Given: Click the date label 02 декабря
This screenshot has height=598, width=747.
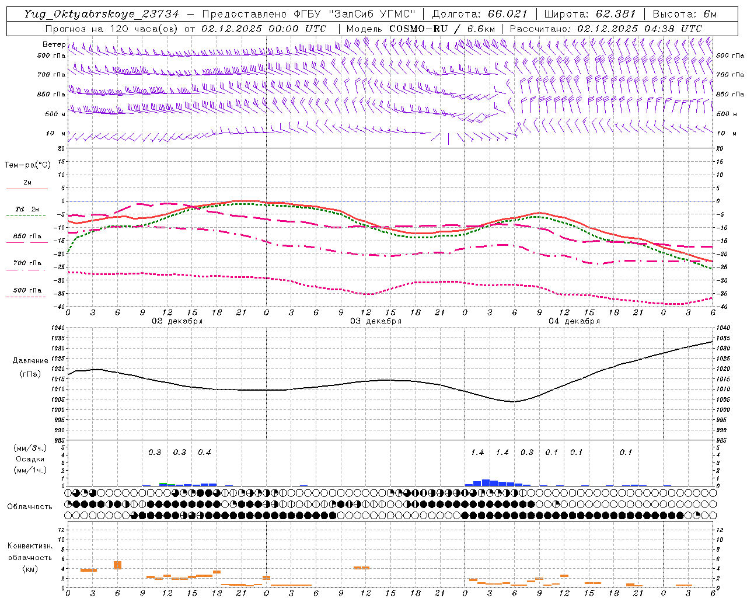Looking at the screenshot, I should [x=177, y=321].
